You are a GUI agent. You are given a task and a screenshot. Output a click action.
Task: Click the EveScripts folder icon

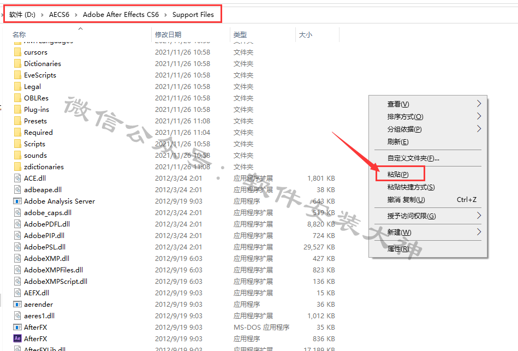tap(17, 75)
